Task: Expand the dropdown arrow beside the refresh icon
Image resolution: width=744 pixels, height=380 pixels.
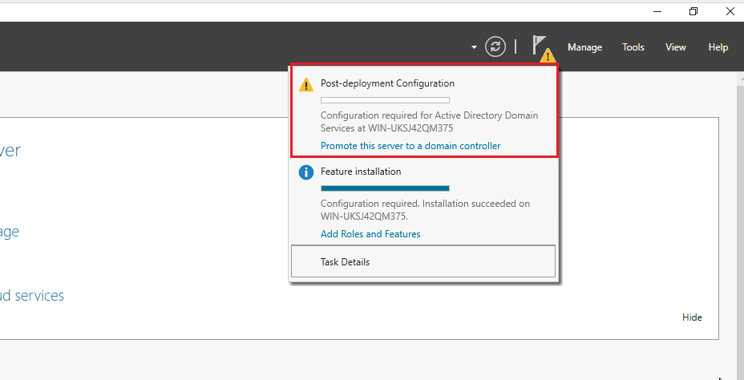Action: pyautogui.click(x=474, y=47)
